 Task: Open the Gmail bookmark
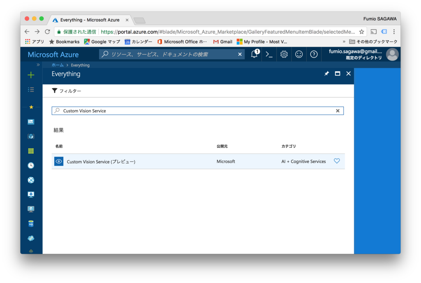222,41
